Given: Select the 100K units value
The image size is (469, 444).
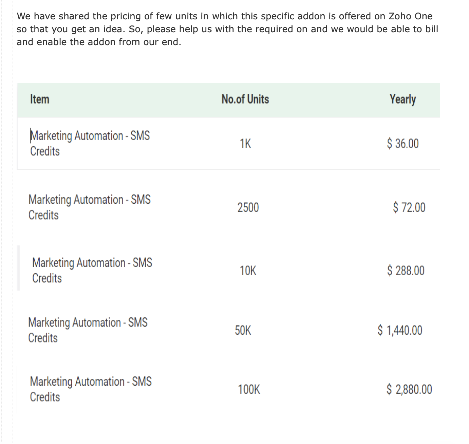Looking at the screenshot, I should pos(249,390).
